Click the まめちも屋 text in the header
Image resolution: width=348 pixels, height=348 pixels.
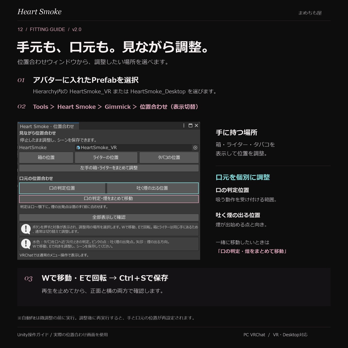(x=310, y=13)
